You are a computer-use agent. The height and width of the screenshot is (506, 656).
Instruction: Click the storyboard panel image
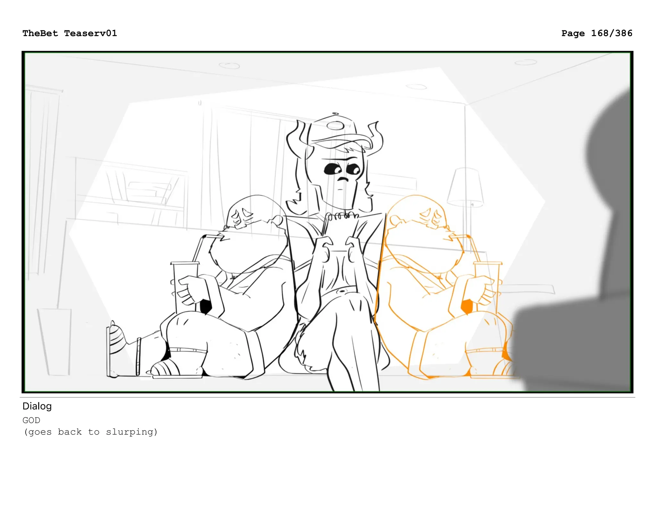[x=327, y=222]
